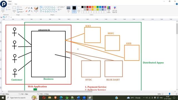Click the Cut button
178x100 pixels.
pyautogui.click(x=8, y=7)
